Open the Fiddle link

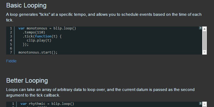click(x=11, y=61)
